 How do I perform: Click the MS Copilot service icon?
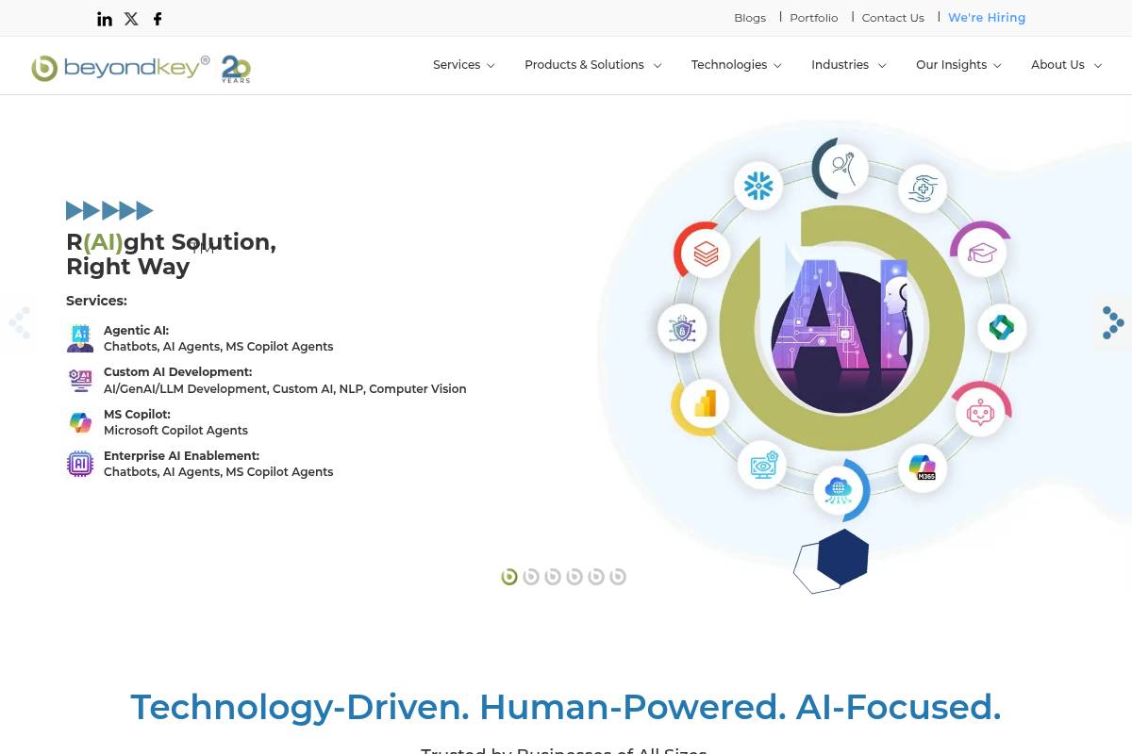point(80,422)
